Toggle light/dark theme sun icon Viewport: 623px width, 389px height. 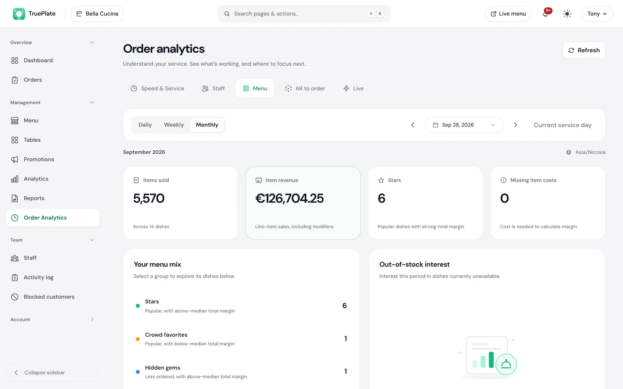coord(567,14)
